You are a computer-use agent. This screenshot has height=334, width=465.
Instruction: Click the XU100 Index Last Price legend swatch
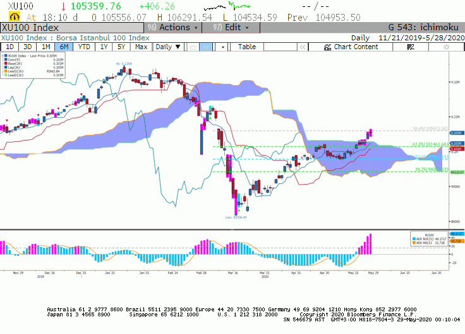point(6,55)
